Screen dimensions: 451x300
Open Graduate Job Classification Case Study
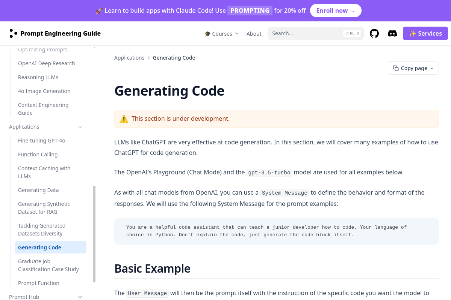48,265
